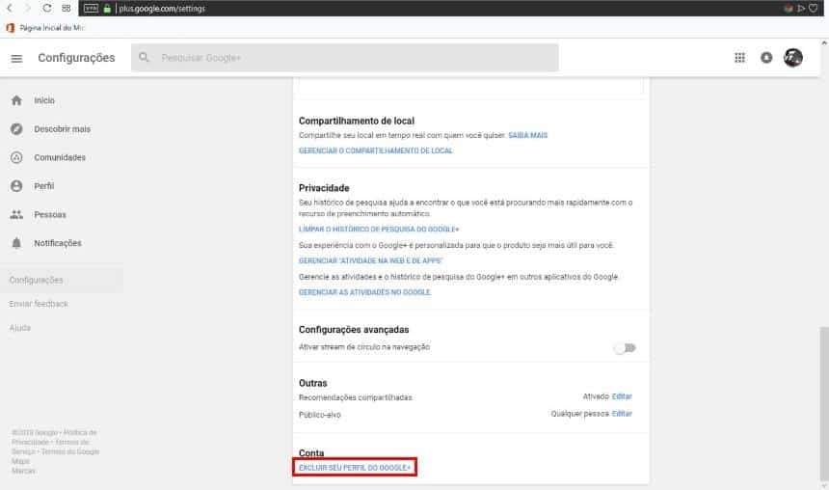Click the browser address bar URL
829x490 pixels.
tap(162, 9)
